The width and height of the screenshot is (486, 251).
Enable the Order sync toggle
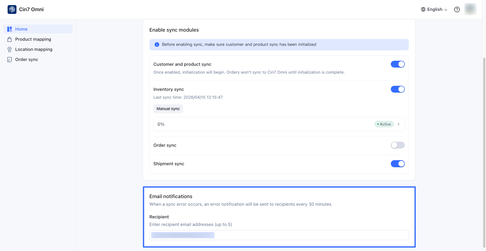pyautogui.click(x=398, y=145)
